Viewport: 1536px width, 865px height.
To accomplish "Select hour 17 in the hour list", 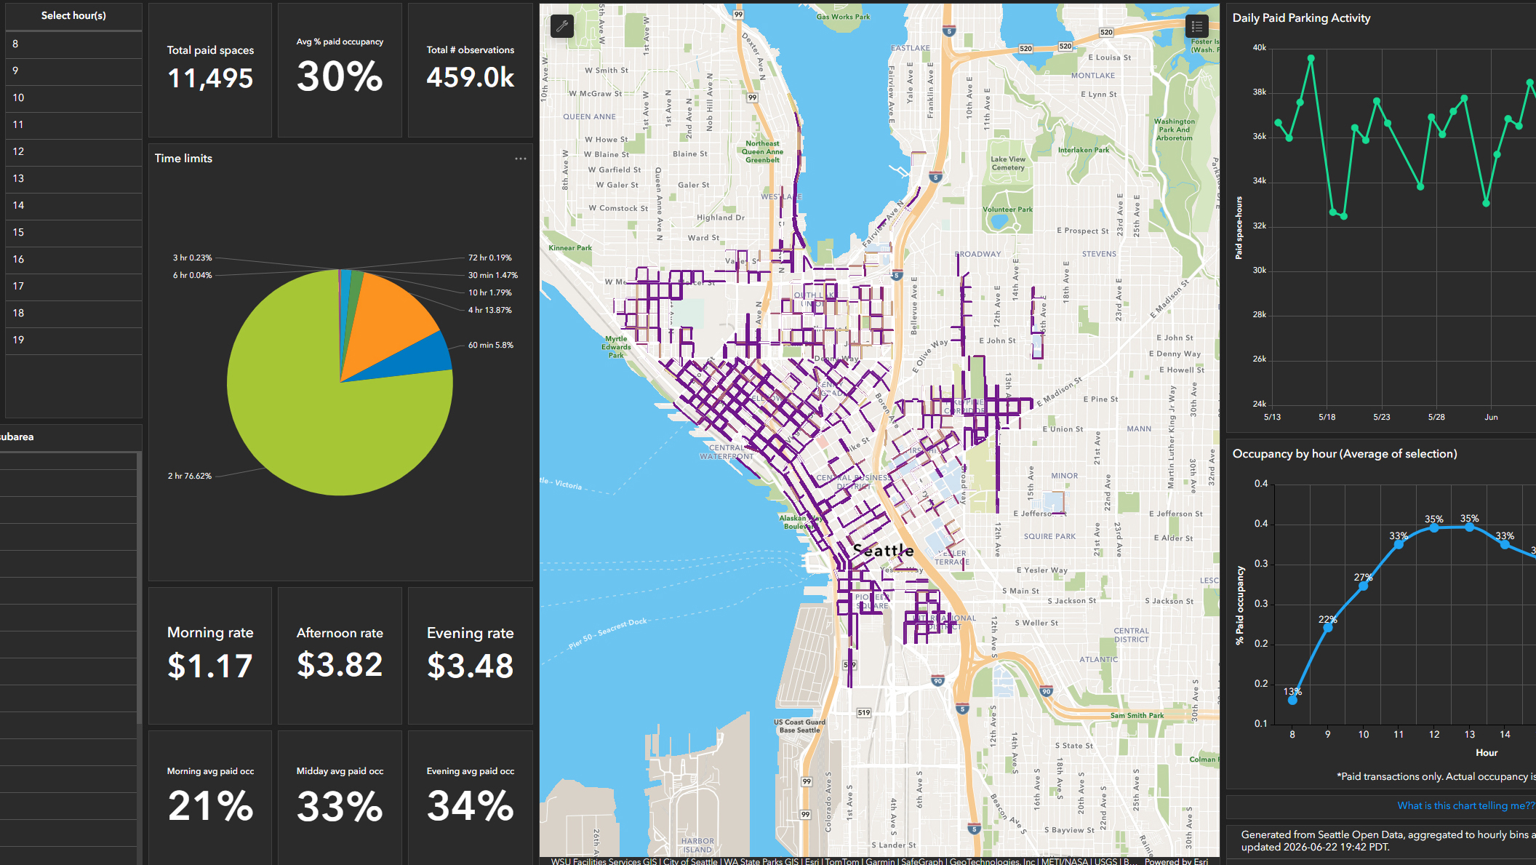I will pyautogui.click(x=73, y=287).
